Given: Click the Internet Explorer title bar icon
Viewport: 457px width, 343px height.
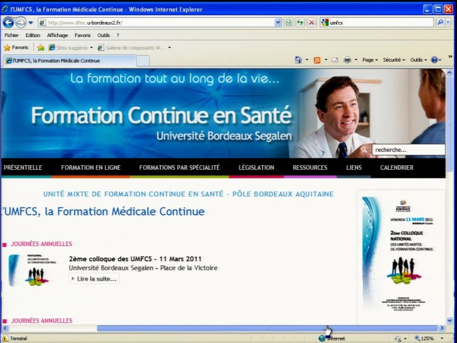Looking at the screenshot, I should pos(5,9).
